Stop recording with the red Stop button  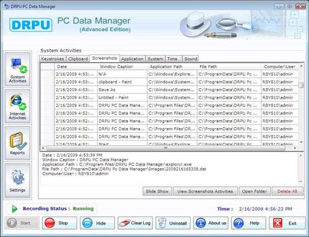59,223
